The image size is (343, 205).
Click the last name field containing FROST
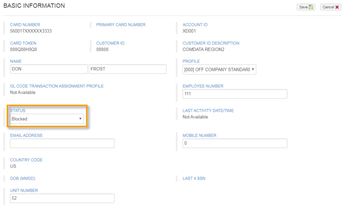pos(127,69)
